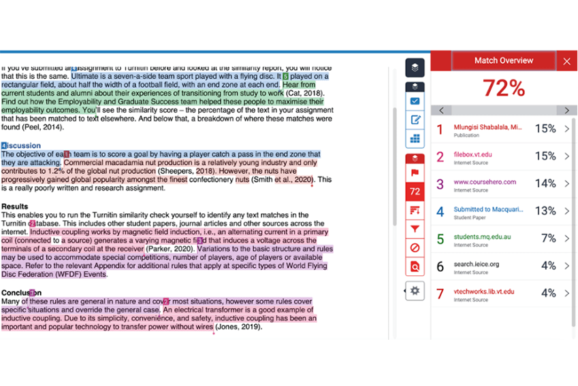Viewport: 578px width, 386px height.
Task: Select the 72 similarity score button
Action: pos(415,192)
